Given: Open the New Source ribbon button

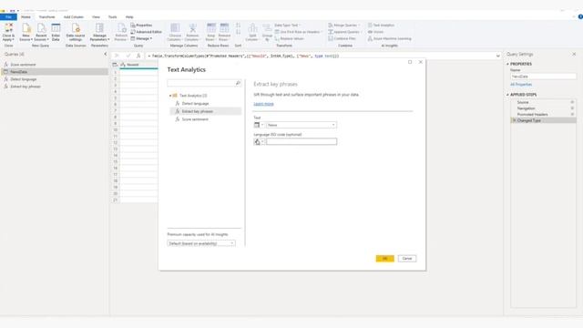Looking at the screenshot, I should tap(26, 32).
